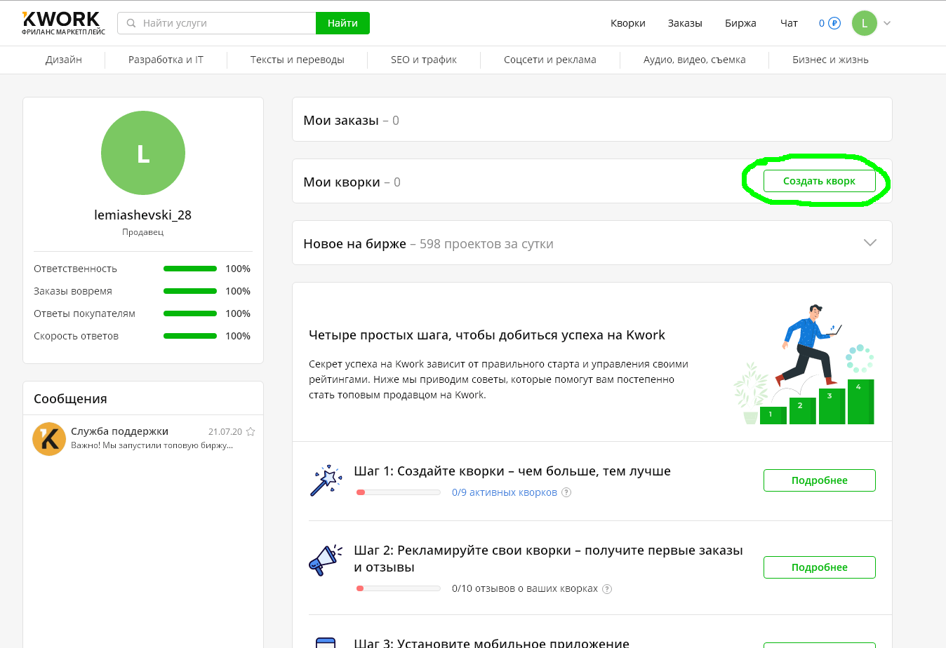Star the Служба поддержки message
946x648 pixels.
pos(251,432)
